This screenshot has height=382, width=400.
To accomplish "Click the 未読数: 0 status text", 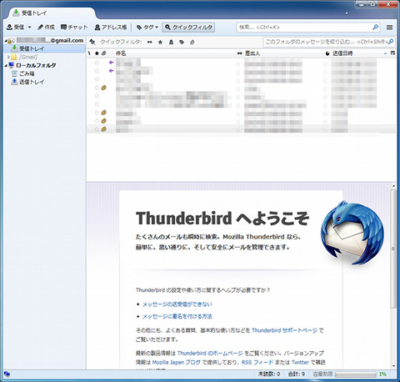I will click(269, 374).
